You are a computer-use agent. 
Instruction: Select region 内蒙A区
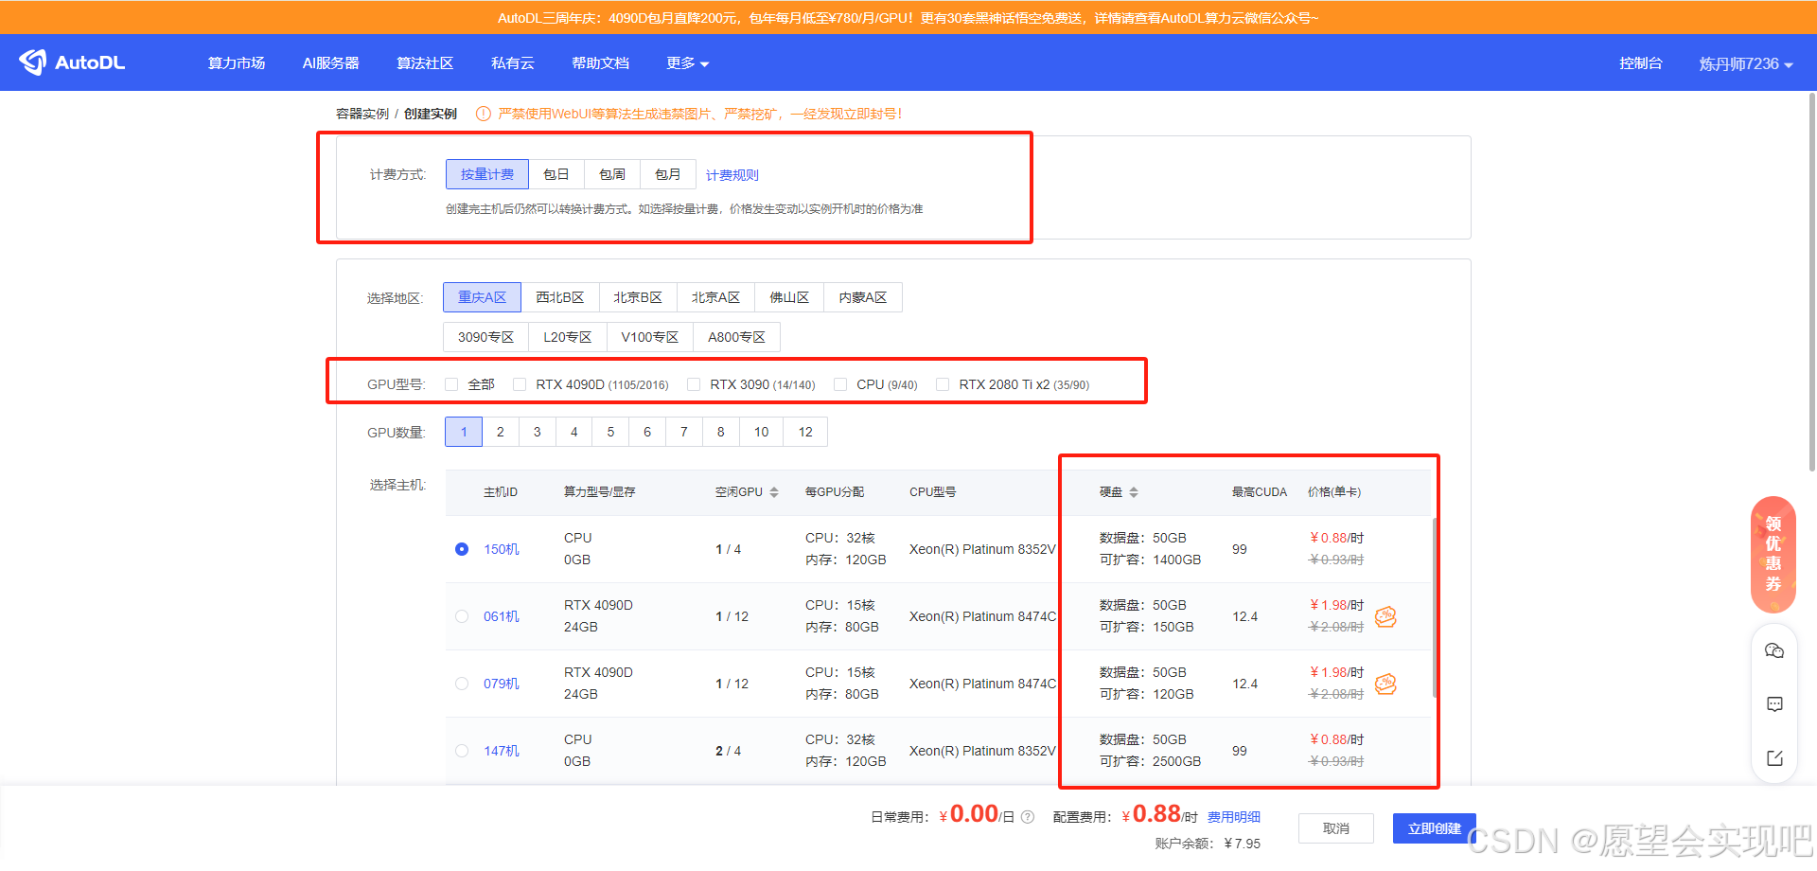click(863, 297)
